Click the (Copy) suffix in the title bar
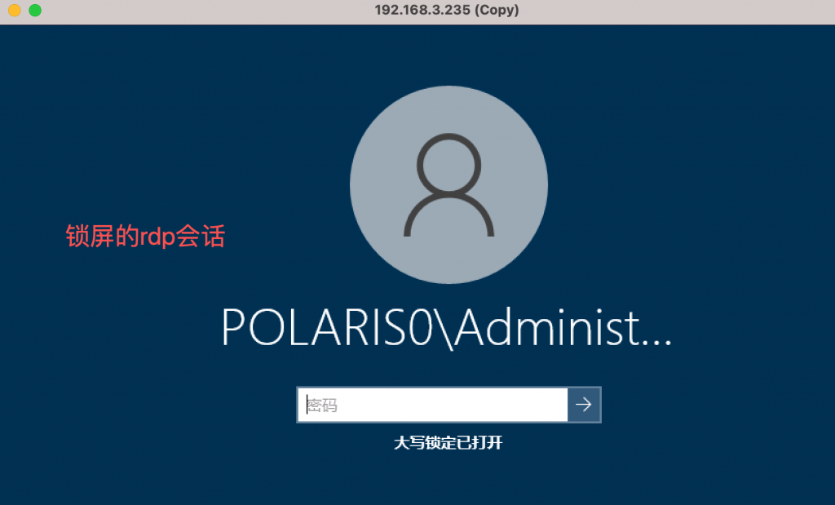Image resolution: width=835 pixels, height=505 pixels. point(497,10)
